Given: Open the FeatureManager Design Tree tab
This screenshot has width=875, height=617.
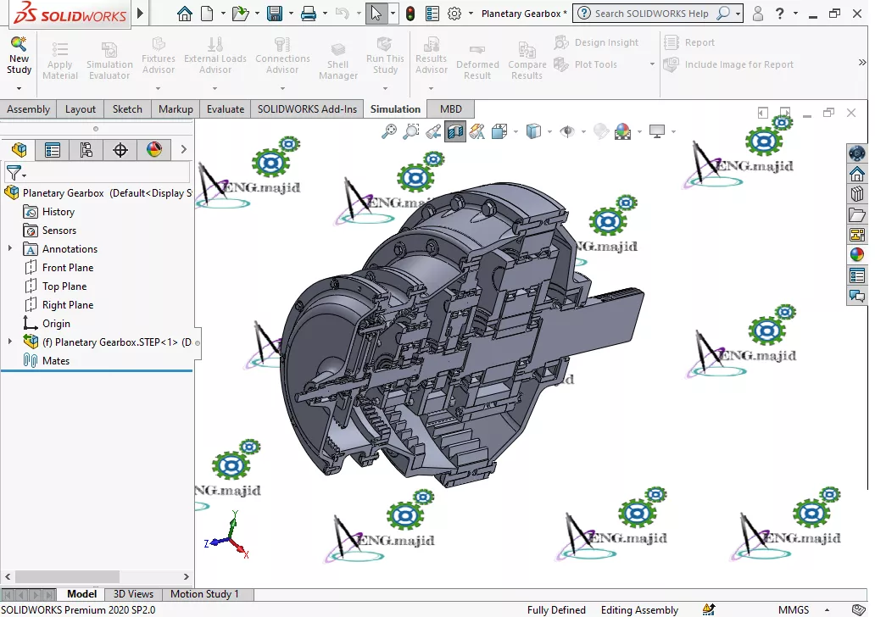Looking at the screenshot, I should pos(19,150).
